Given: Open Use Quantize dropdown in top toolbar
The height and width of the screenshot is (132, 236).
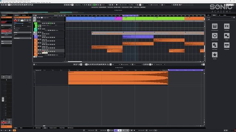Looking at the screenshot, I should tap(155, 5).
